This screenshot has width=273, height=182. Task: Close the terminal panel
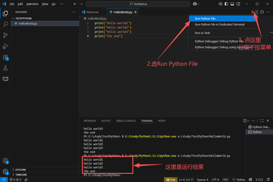(268, 121)
